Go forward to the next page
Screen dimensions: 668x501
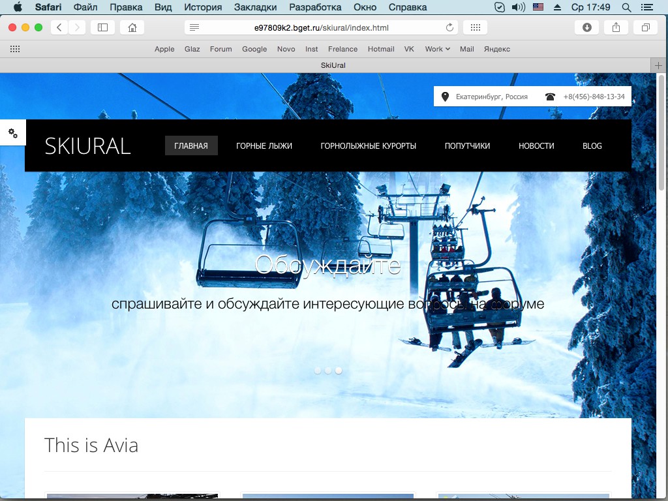pyautogui.click(x=77, y=27)
